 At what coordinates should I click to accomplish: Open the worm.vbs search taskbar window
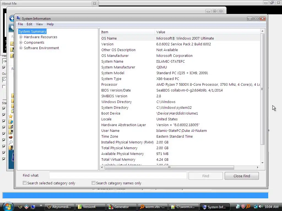[x=153, y=207]
